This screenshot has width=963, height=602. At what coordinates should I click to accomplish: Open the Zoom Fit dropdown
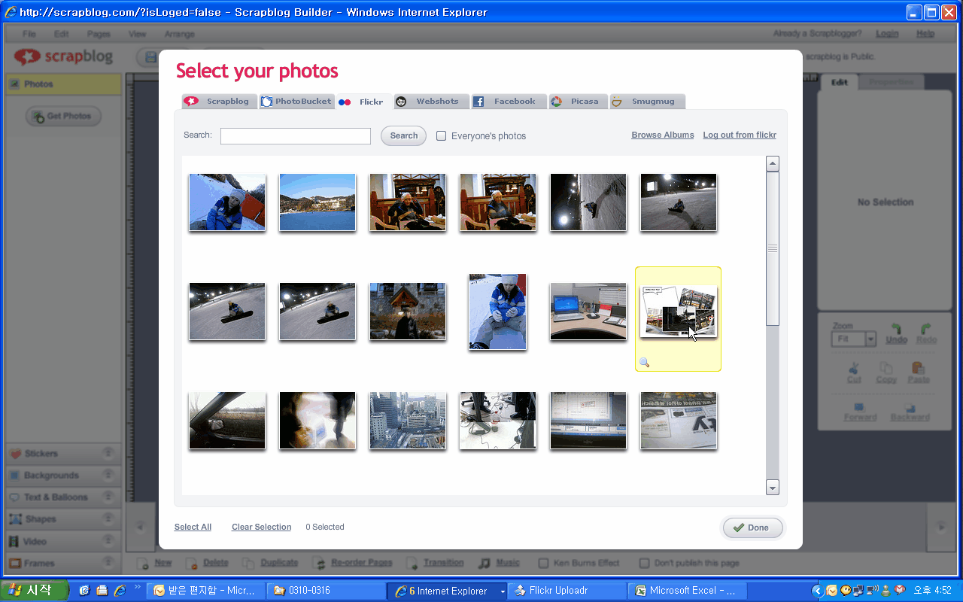(x=871, y=339)
